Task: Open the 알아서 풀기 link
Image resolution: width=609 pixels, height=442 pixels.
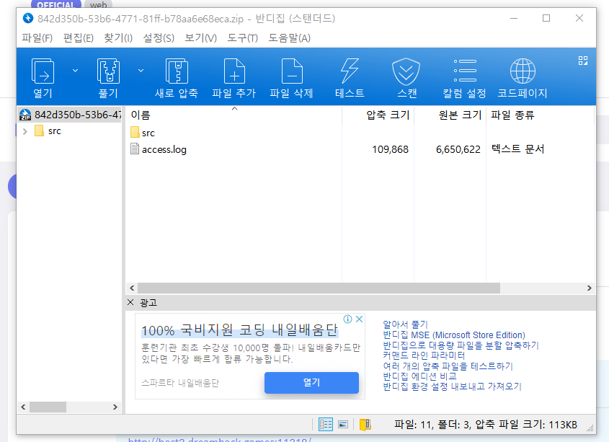Action: click(x=405, y=324)
